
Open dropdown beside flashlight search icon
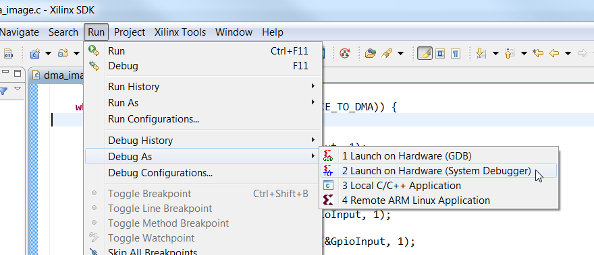[400, 54]
